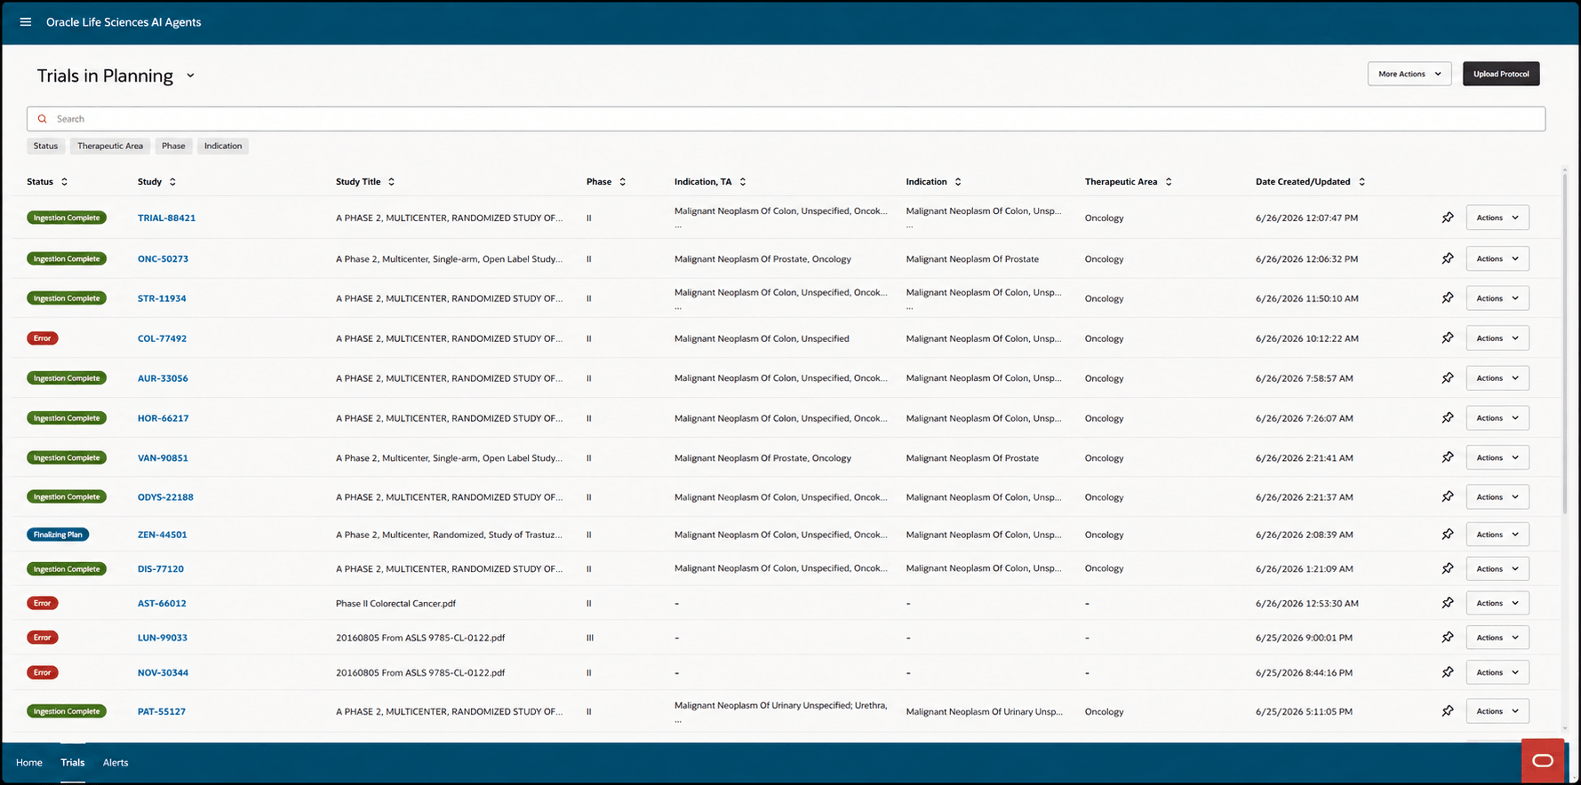The height and width of the screenshot is (785, 1581).
Task: Select the Phase filter chip
Action: (x=173, y=146)
